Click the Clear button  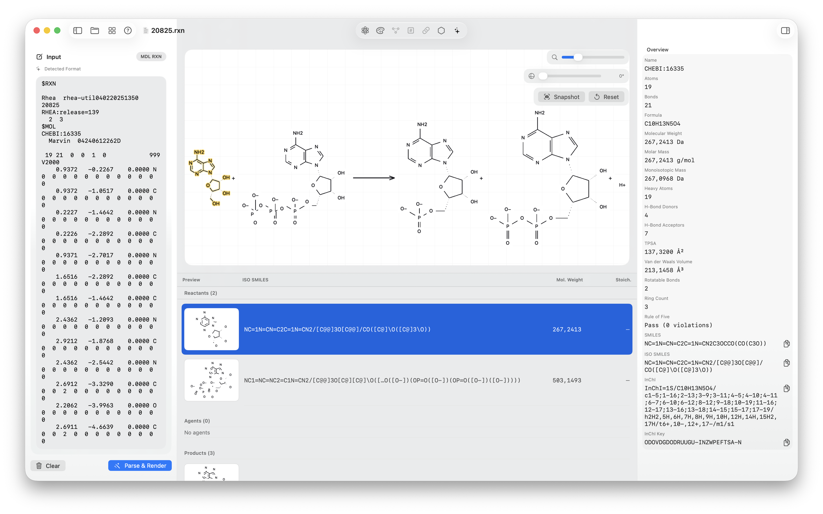point(48,465)
